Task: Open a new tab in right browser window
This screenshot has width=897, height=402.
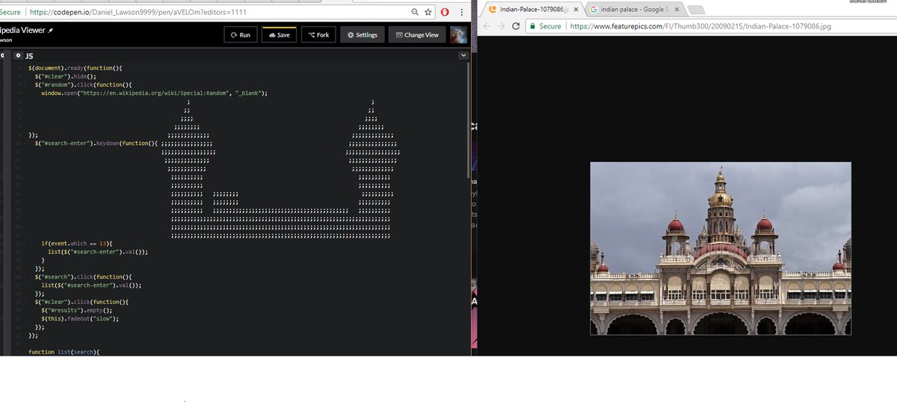Action: point(694,10)
